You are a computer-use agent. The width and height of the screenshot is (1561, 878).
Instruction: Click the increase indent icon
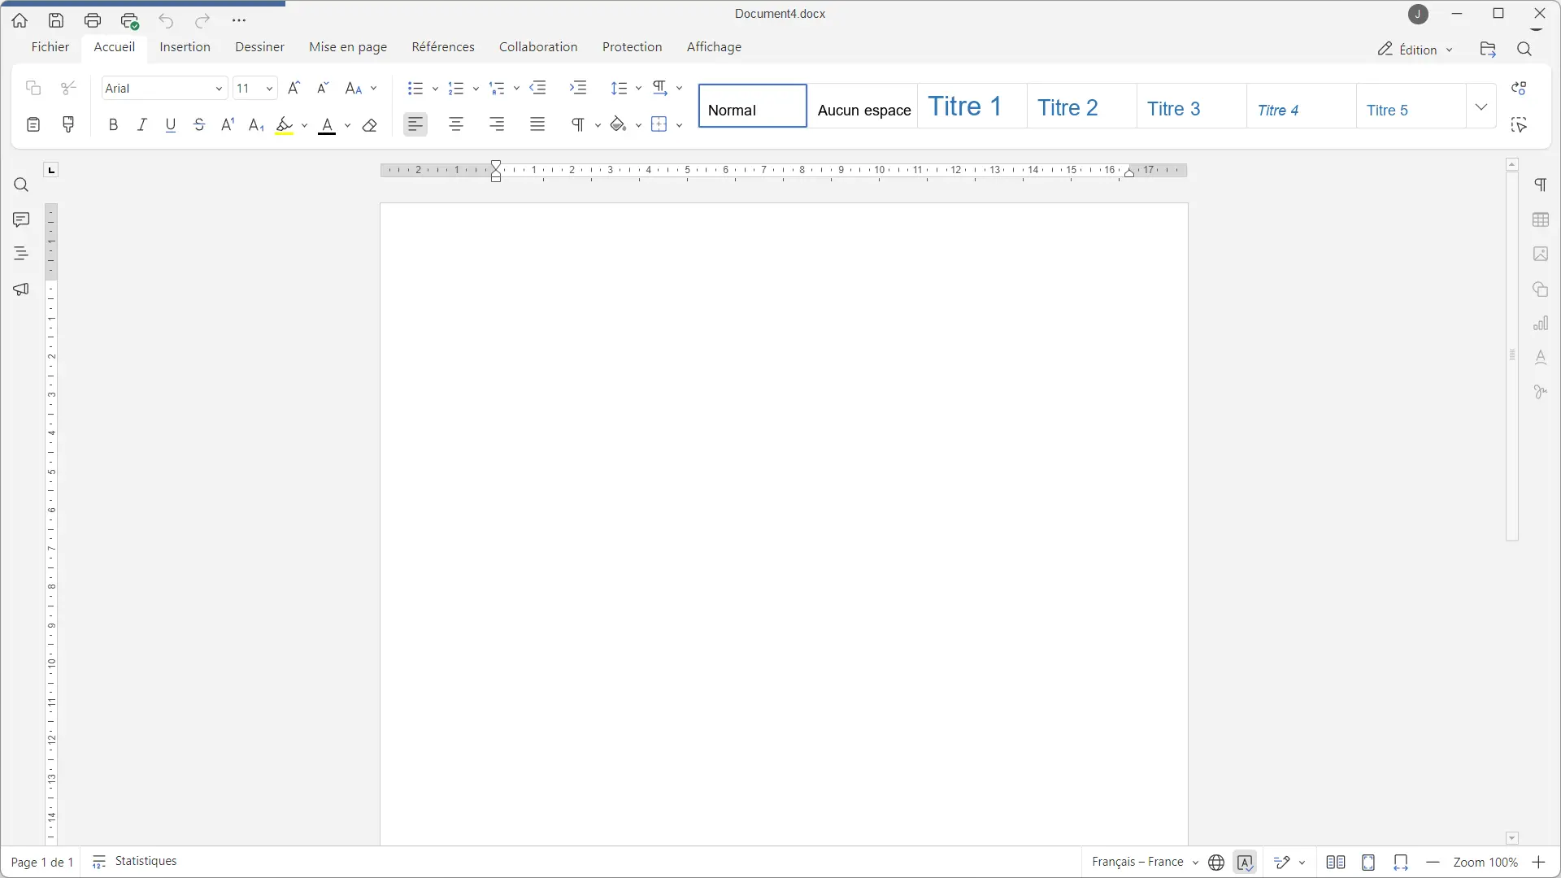click(x=578, y=88)
